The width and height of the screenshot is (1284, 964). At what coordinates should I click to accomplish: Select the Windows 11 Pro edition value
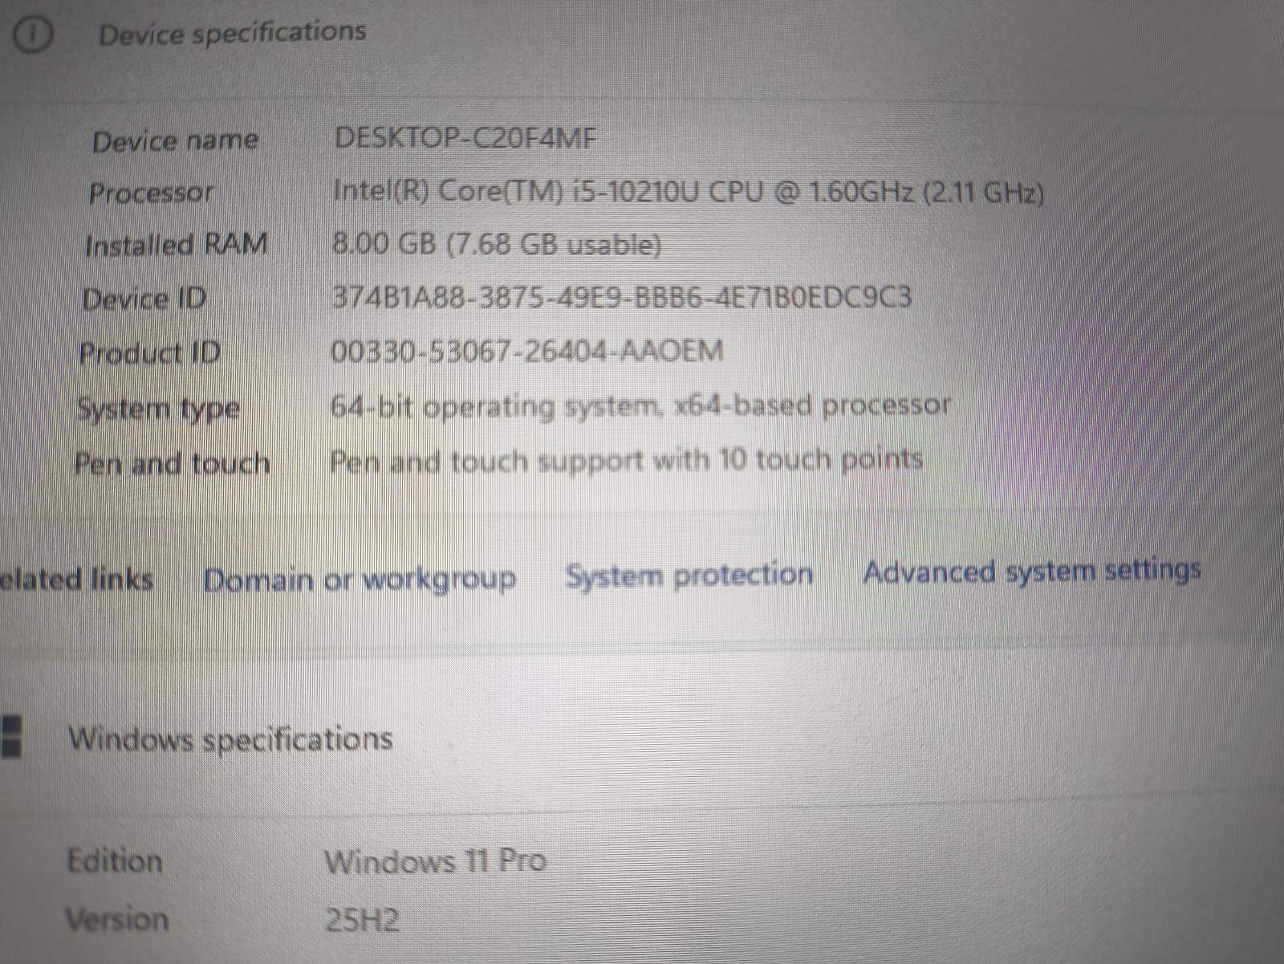pos(435,861)
